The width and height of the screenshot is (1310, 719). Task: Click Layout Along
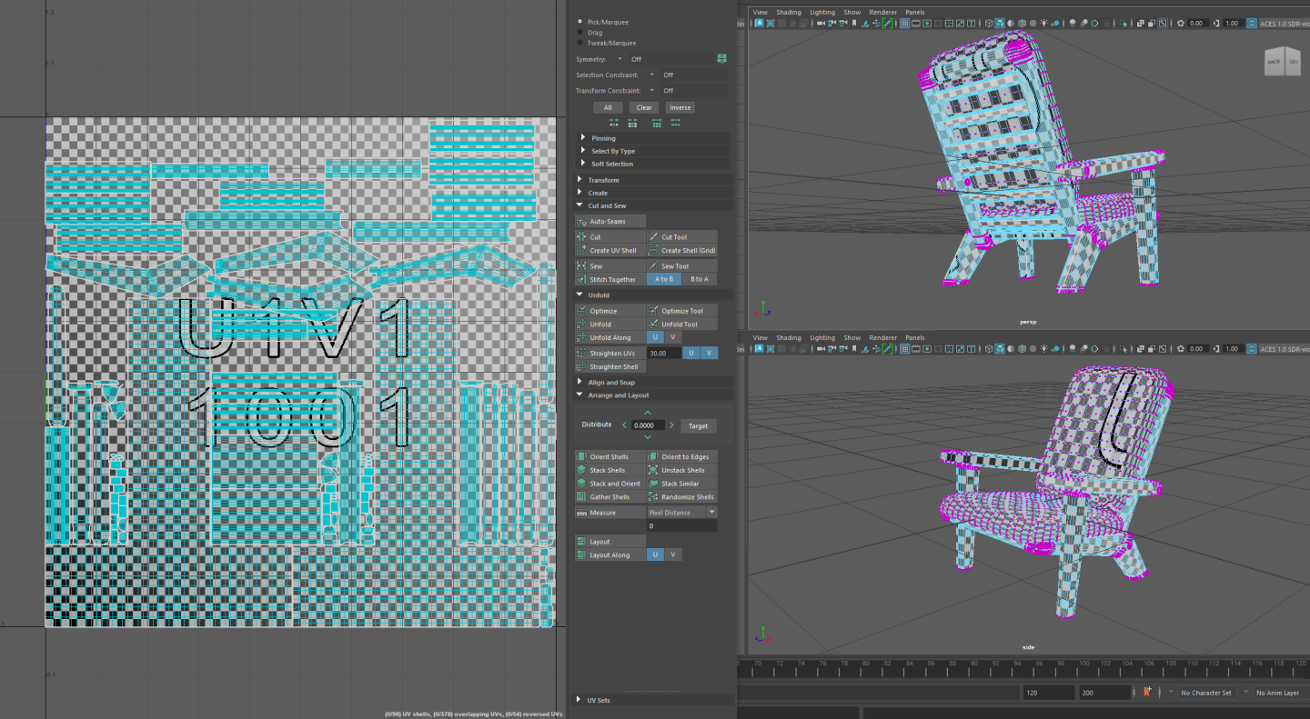[x=610, y=554]
